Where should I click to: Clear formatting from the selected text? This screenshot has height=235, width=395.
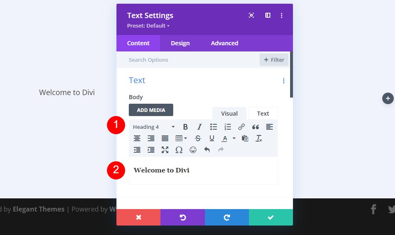[x=259, y=138]
